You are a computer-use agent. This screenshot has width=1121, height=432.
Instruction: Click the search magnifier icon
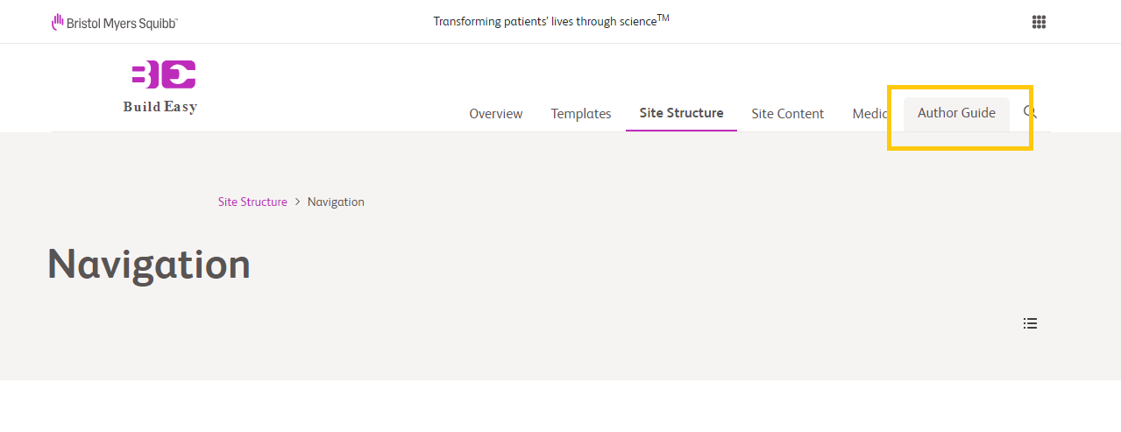(1030, 112)
